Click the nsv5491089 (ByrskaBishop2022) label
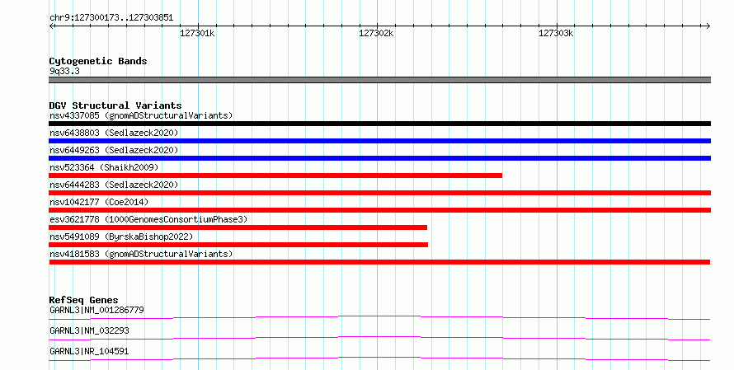Viewport: 734px width, 370px height. 121,237
